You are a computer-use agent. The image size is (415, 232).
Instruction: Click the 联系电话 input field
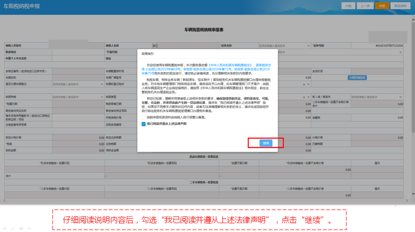point(78,52)
